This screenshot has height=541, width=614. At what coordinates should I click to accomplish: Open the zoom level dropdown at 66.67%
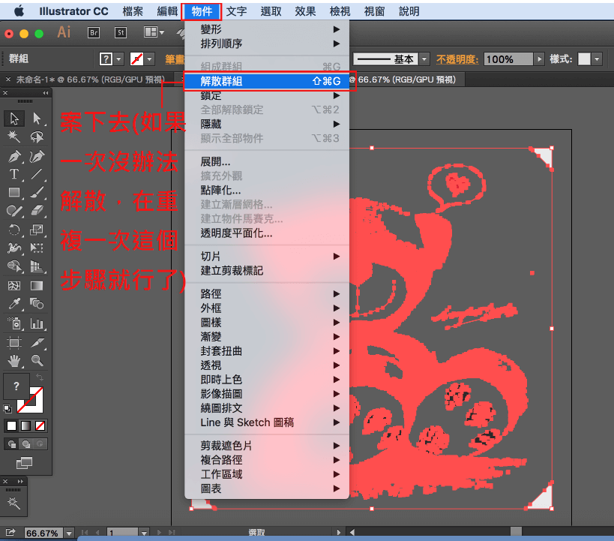(70, 533)
